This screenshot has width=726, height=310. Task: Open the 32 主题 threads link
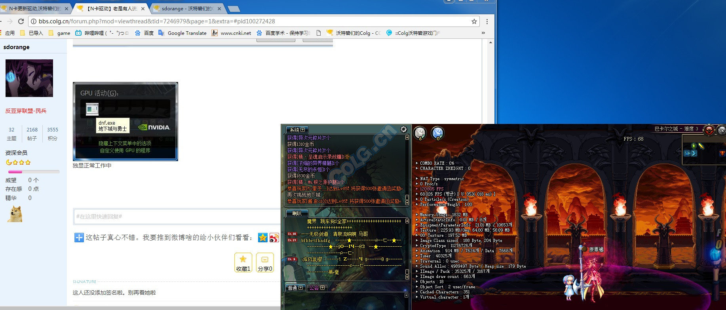pos(11,134)
